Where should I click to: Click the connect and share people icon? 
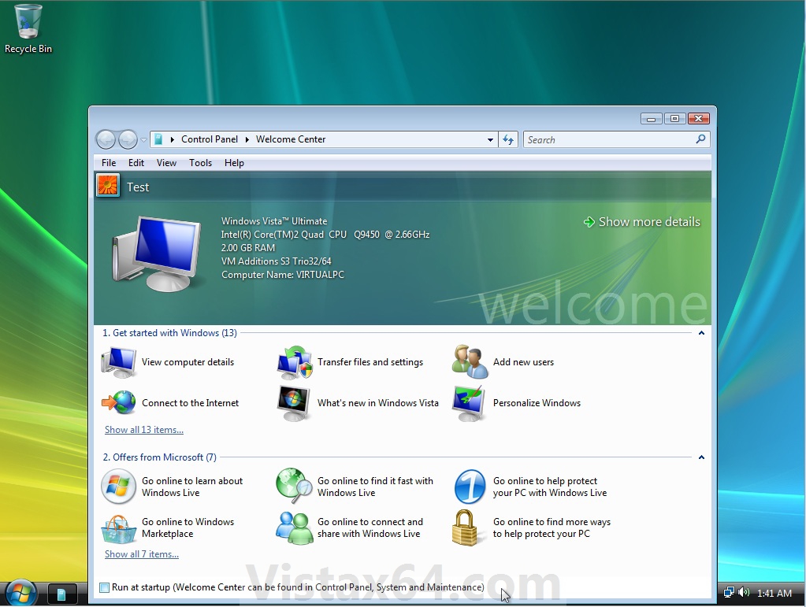tap(294, 528)
